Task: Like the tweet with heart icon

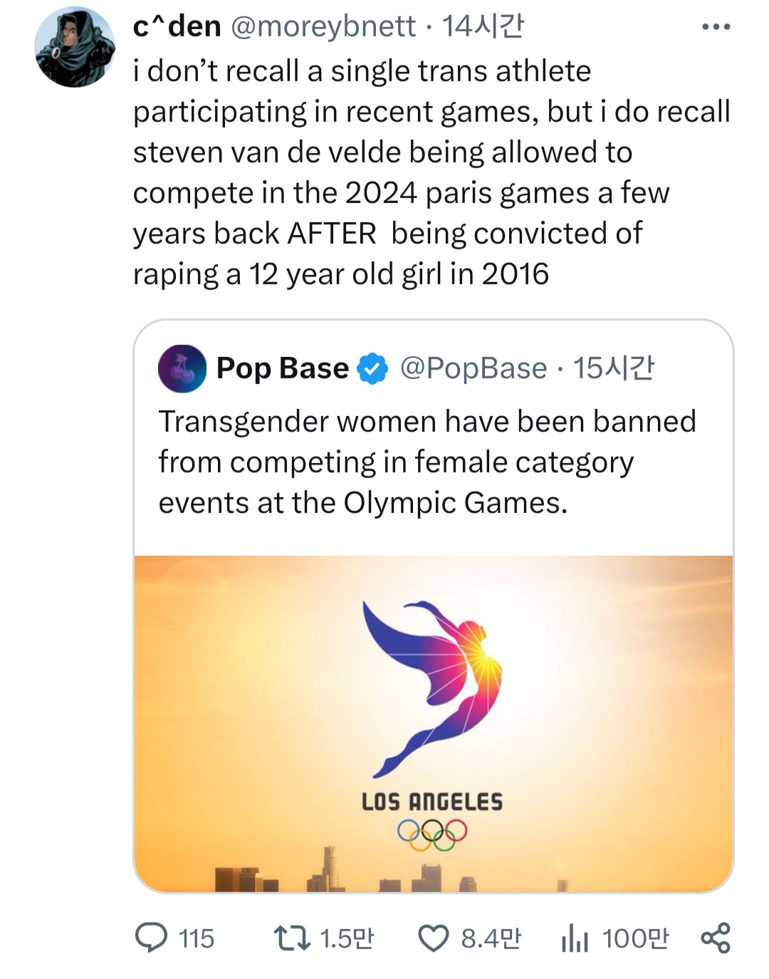Action: (x=433, y=938)
